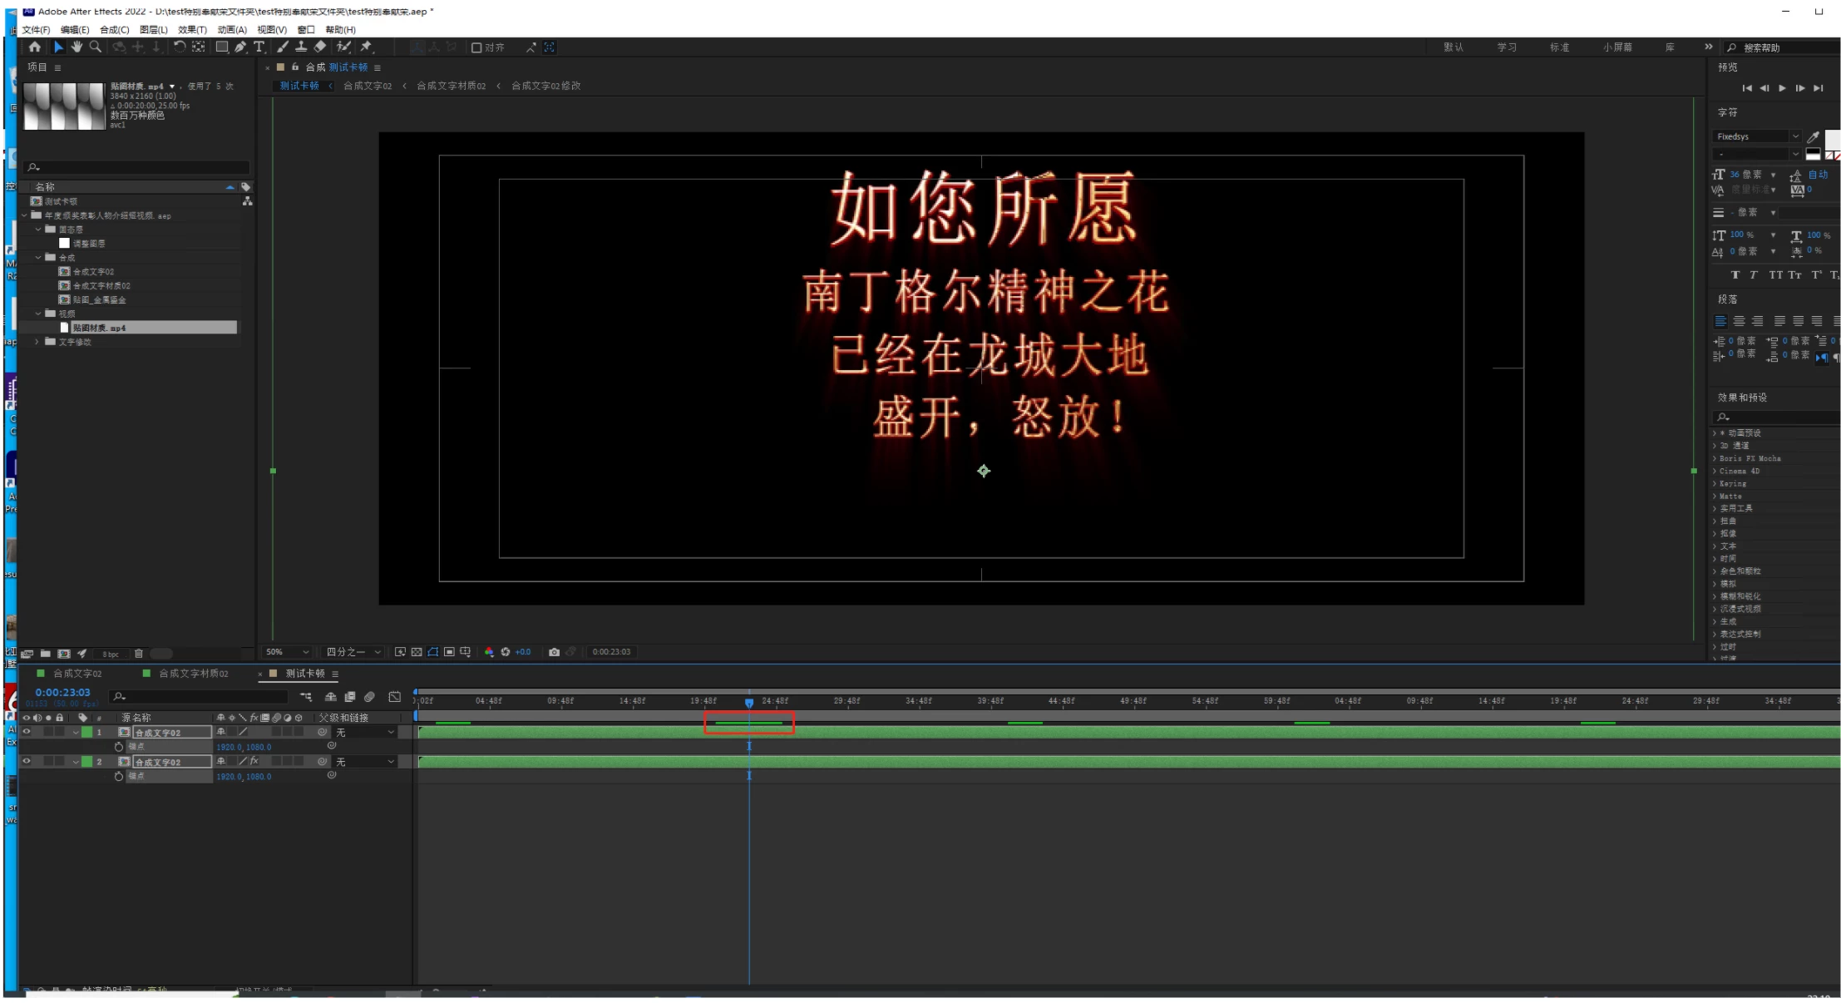Toggle the 对齐 snapping checkbox

point(476,47)
